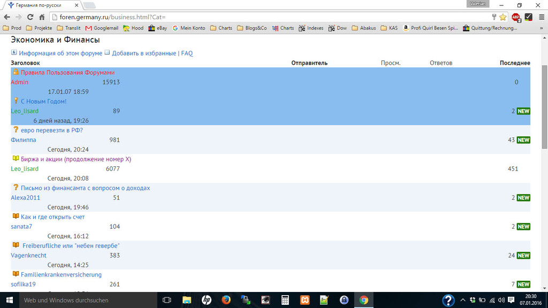Click the Adblock Plus extension icon
This screenshot has width=548, height=308.
[516, 17]
